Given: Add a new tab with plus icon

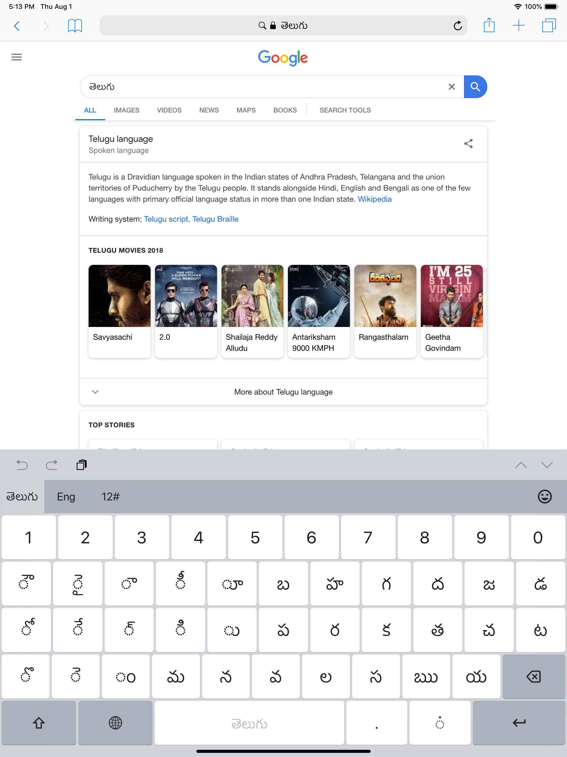Looking at the screenshot, I should [519, 26].
